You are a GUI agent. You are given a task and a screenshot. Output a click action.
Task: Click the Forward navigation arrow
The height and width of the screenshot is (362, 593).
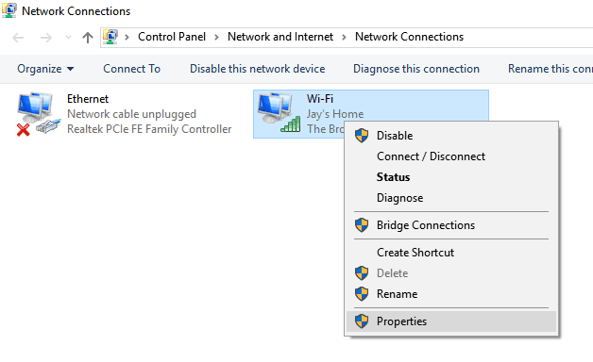(45, 38)
